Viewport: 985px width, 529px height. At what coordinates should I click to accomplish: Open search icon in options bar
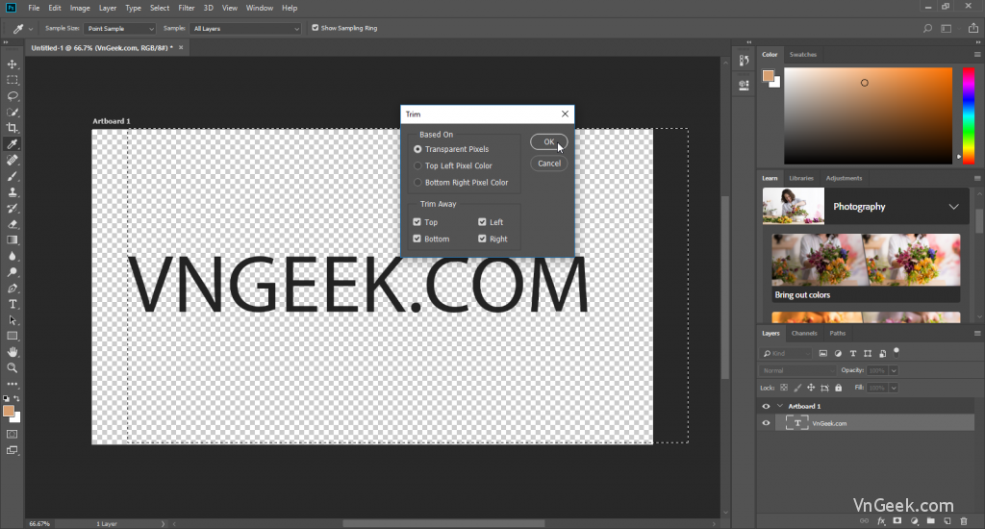coord(927,28)
